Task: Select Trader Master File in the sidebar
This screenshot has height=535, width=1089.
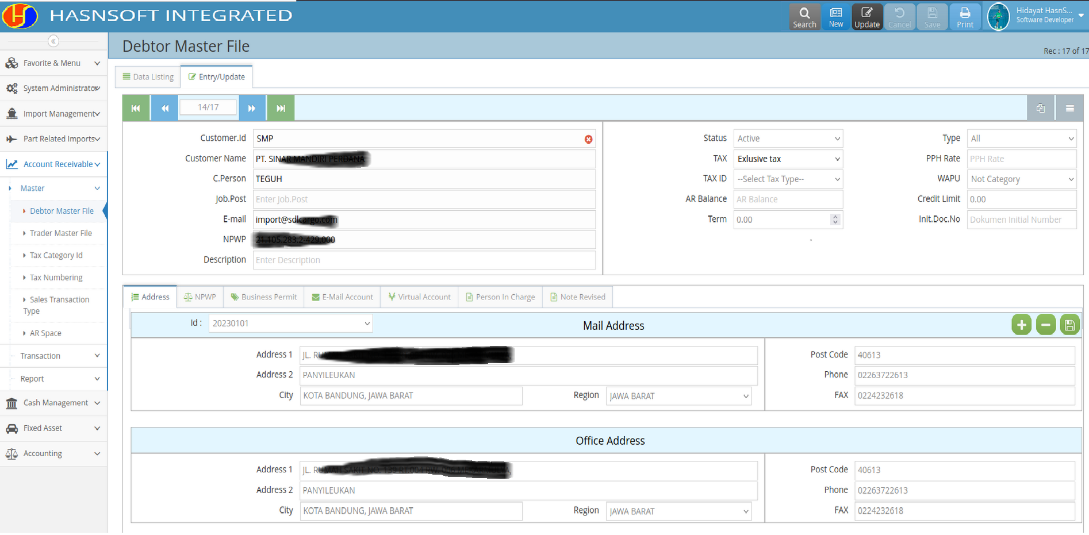Action: (x=60, y=233)
